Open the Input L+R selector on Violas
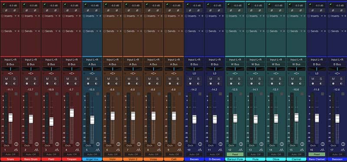Image resolution: width=347 pixels, height=162 pixels. (x=154, y=60)
